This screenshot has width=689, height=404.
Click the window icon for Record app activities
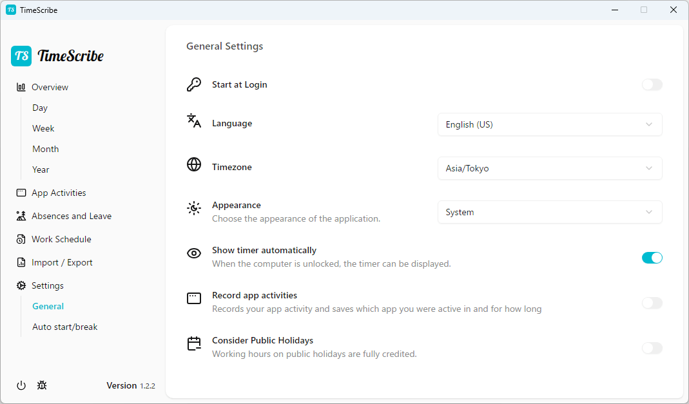tap(194, 298)
